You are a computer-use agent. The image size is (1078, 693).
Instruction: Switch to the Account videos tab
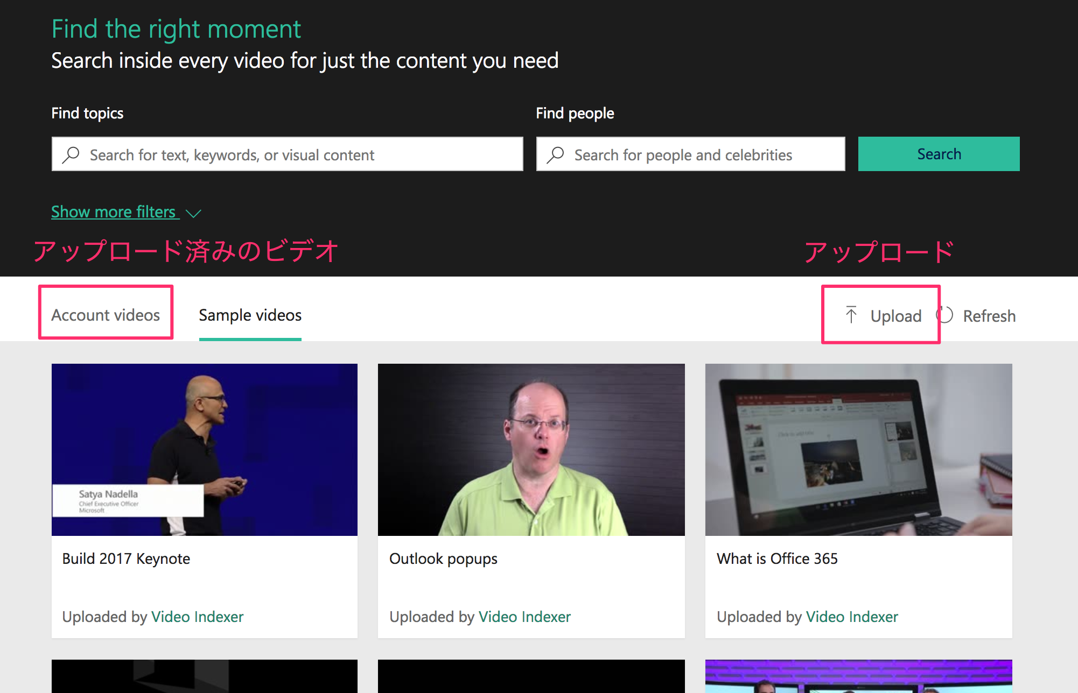pos(106,315)
